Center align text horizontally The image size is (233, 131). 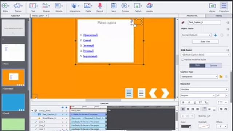click(x=188, y=109)
